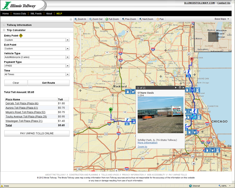The image size is (235, 188).
Task: Open the About menu item
Action: tap(49, 14)
